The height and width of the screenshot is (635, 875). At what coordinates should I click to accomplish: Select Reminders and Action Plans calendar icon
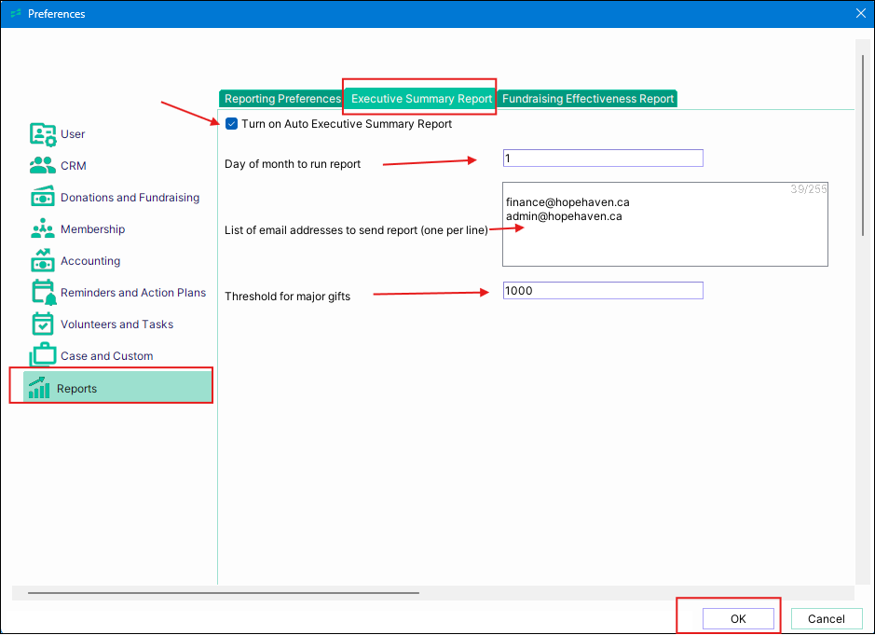coord(43,293)
